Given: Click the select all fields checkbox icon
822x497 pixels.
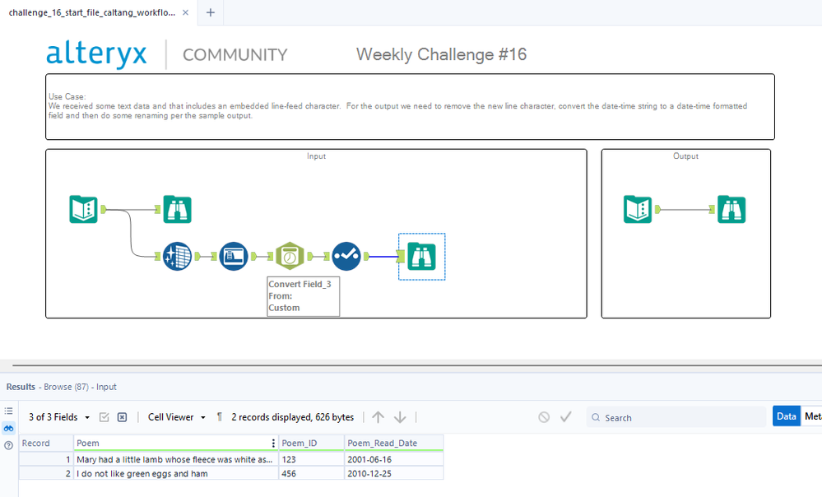Looking at the screenshot, I should (104, 417).
